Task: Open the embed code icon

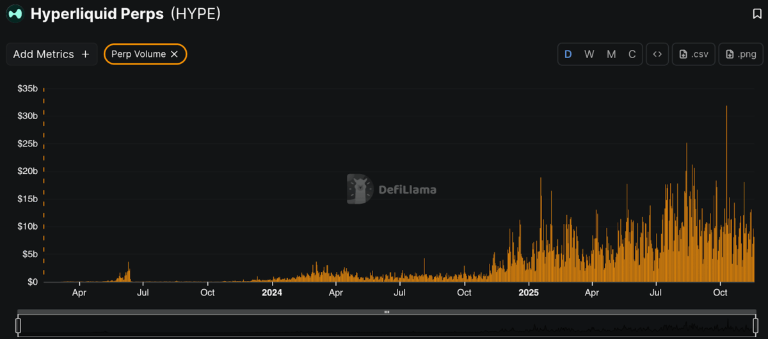Action: (x=657, y=54)
